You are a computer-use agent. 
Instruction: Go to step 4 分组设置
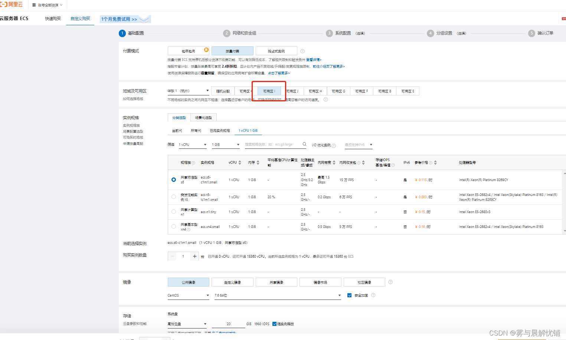[446, 33]
